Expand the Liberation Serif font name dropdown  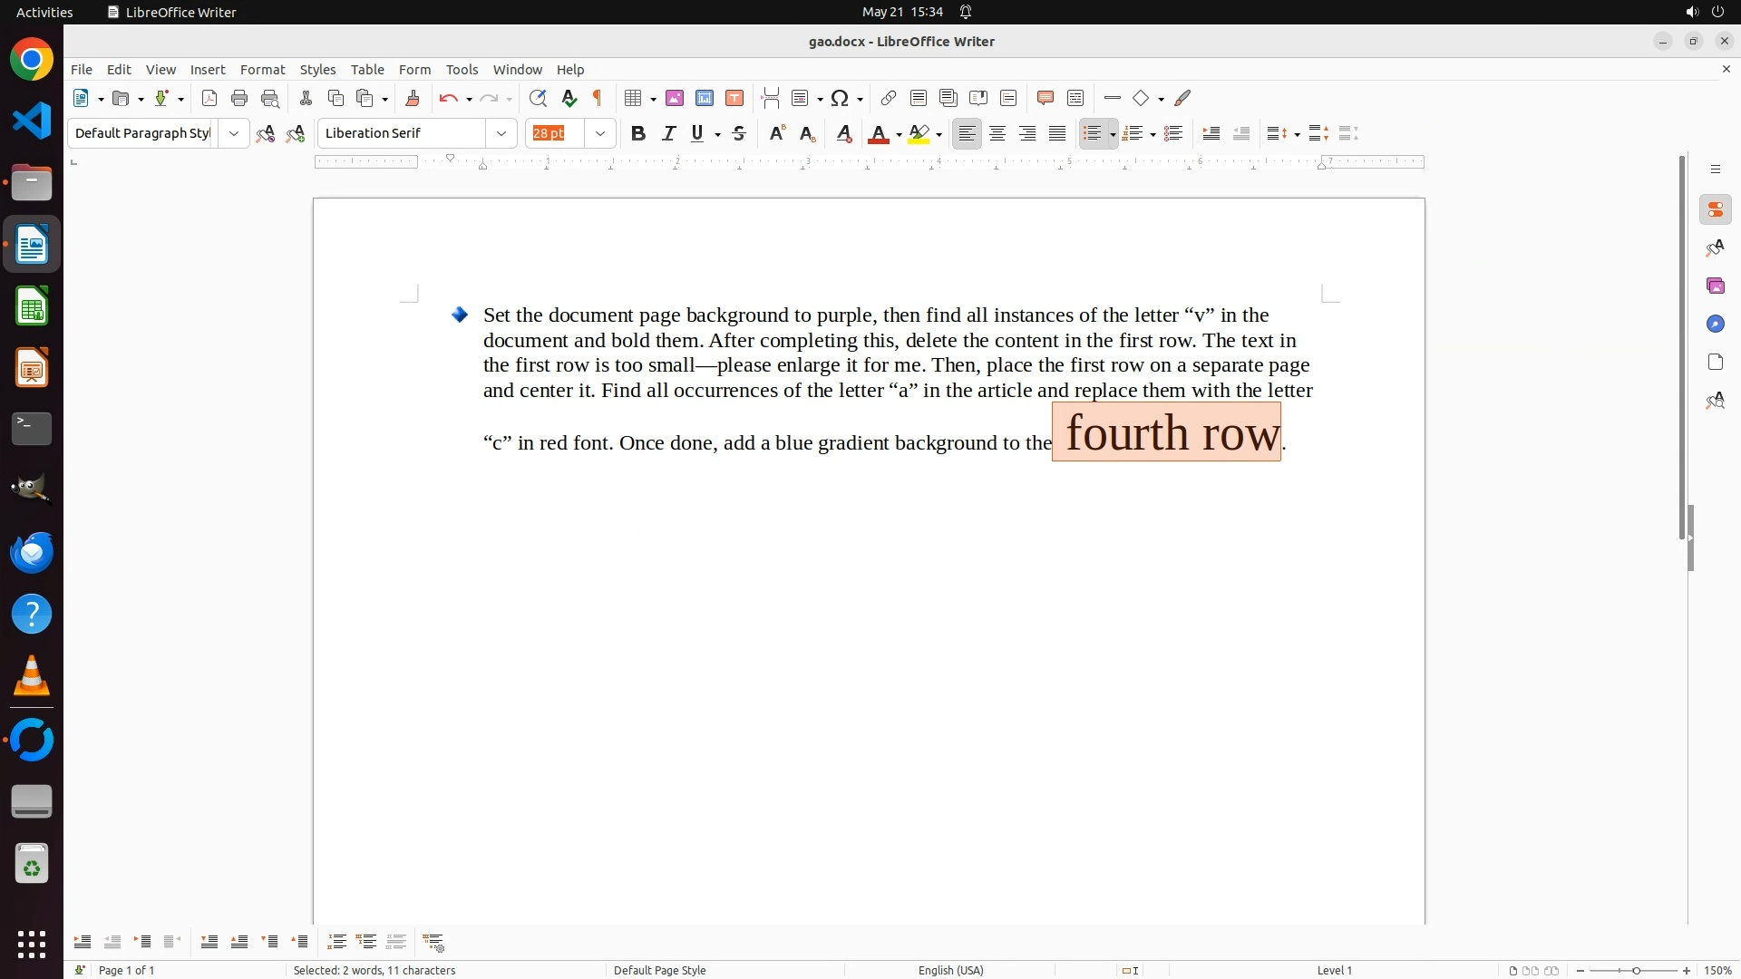(x=501, y=133)
